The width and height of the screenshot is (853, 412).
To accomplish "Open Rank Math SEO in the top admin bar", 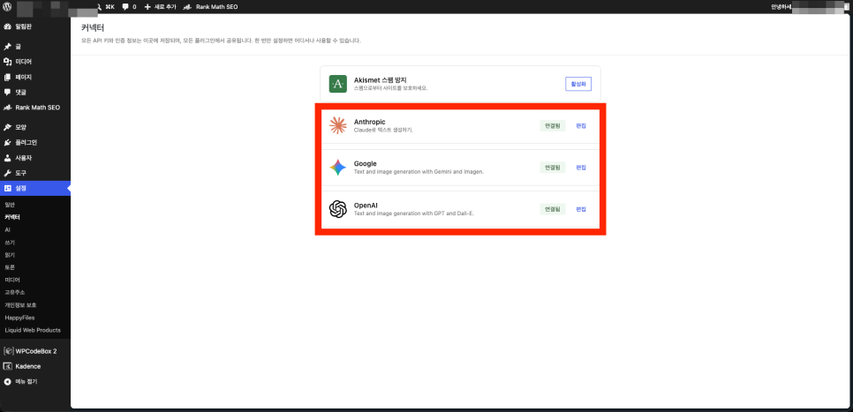I will coord(211,6).
